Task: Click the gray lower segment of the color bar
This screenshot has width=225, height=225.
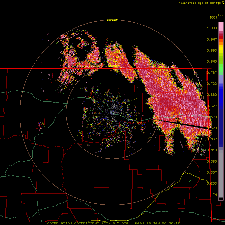Action: (221, 174)
